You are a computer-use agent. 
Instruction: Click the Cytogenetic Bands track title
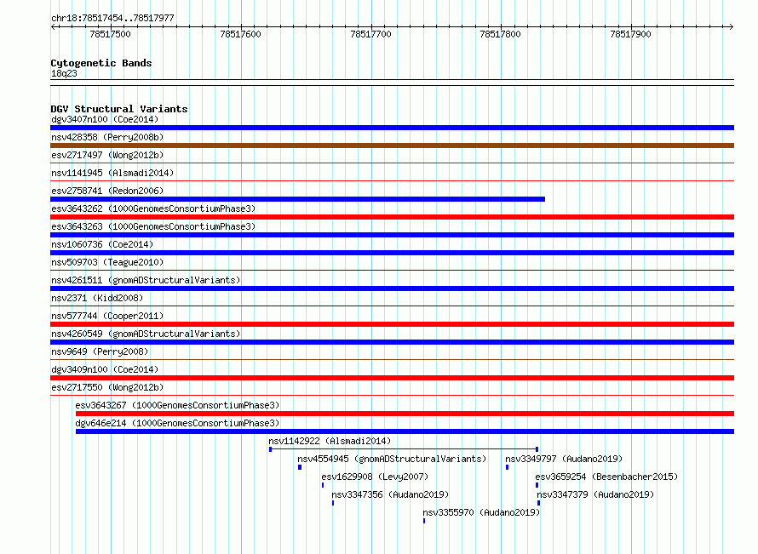tap(101, 63)
